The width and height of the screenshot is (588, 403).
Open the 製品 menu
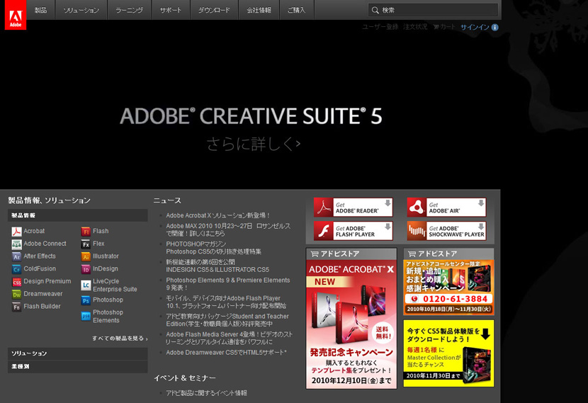(x=41, y=10)
